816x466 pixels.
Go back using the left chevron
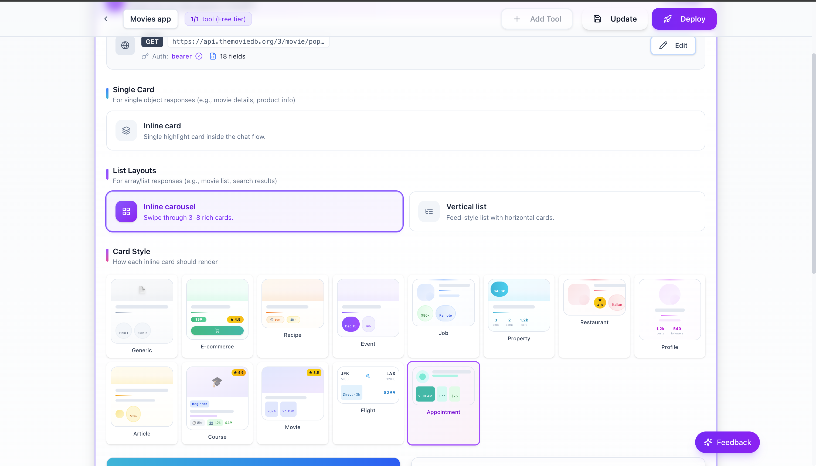coord(106,19)
